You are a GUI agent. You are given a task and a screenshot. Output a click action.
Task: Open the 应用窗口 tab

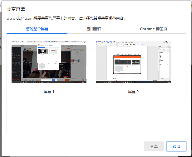point(94,29)
